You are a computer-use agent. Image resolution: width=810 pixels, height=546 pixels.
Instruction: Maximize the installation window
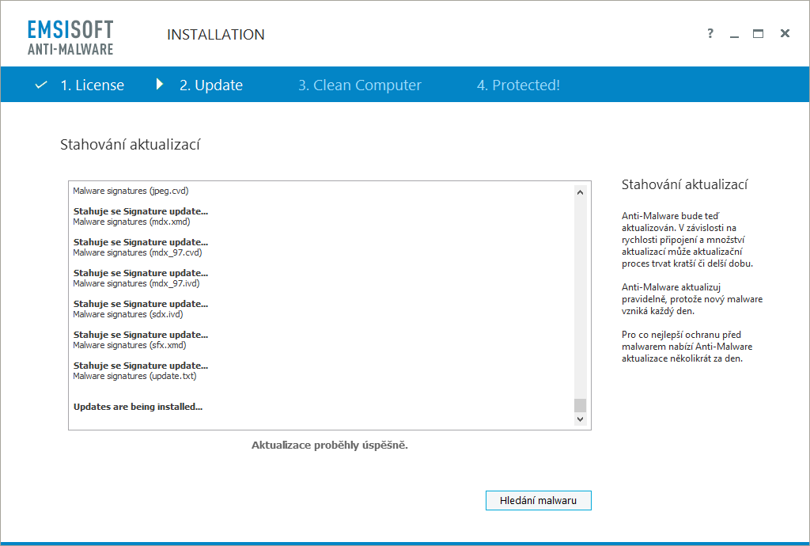758,33
